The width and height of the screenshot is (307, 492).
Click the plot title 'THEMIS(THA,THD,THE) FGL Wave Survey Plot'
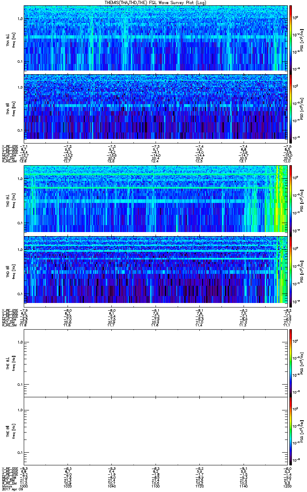[156, 2]
